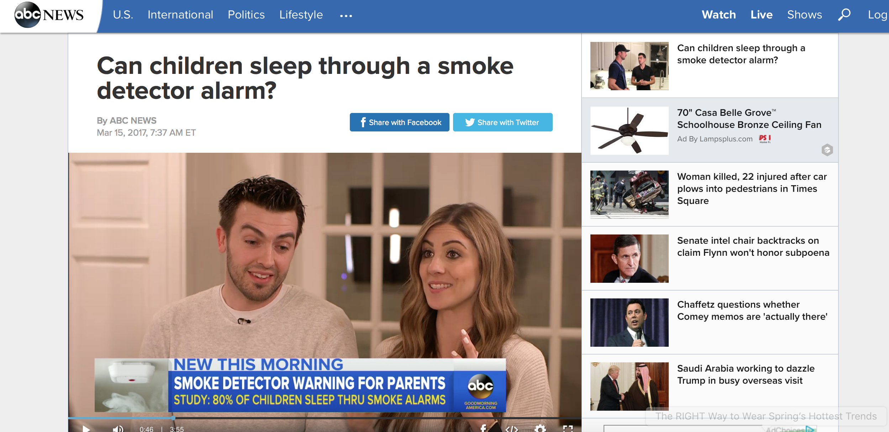The height and width of the screenshot is (432, 889).
Task: Play the video with the play button
Action: [86, 428]
